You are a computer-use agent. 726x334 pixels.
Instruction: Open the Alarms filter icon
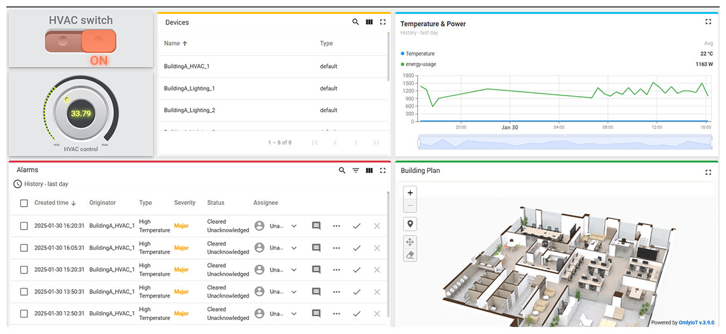point(356,170)
